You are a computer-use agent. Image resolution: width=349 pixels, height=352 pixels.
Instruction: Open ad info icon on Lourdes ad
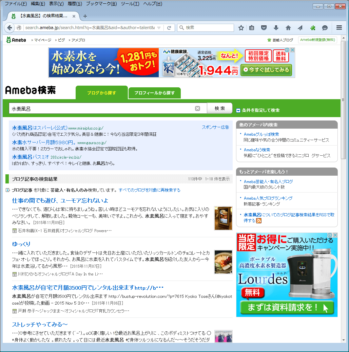point(330,235)
